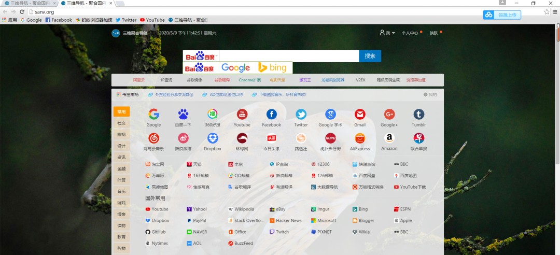Choose Google in the search engine list

point(236,67)
